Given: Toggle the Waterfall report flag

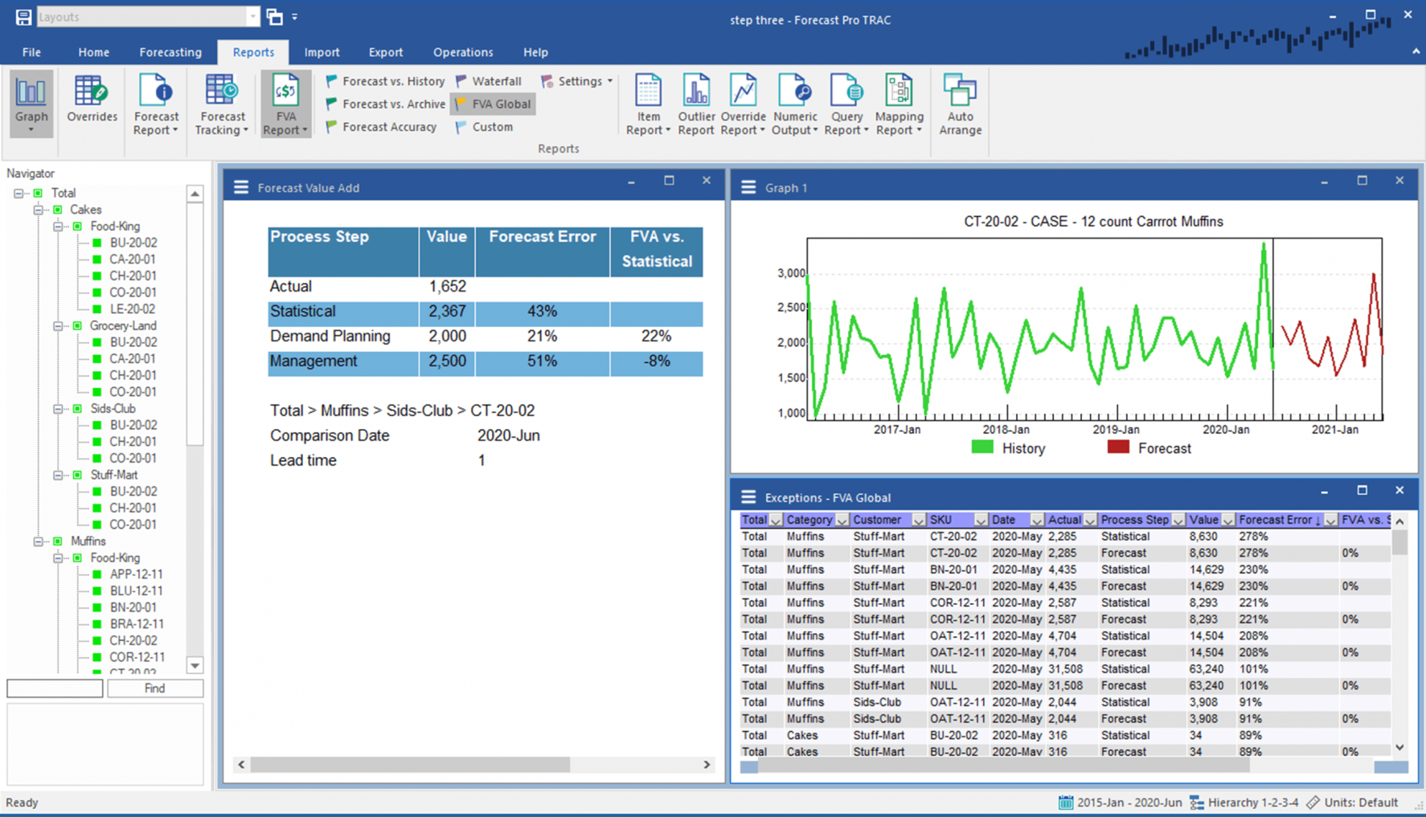Looking at the screenshot, I should click(490, 80).
